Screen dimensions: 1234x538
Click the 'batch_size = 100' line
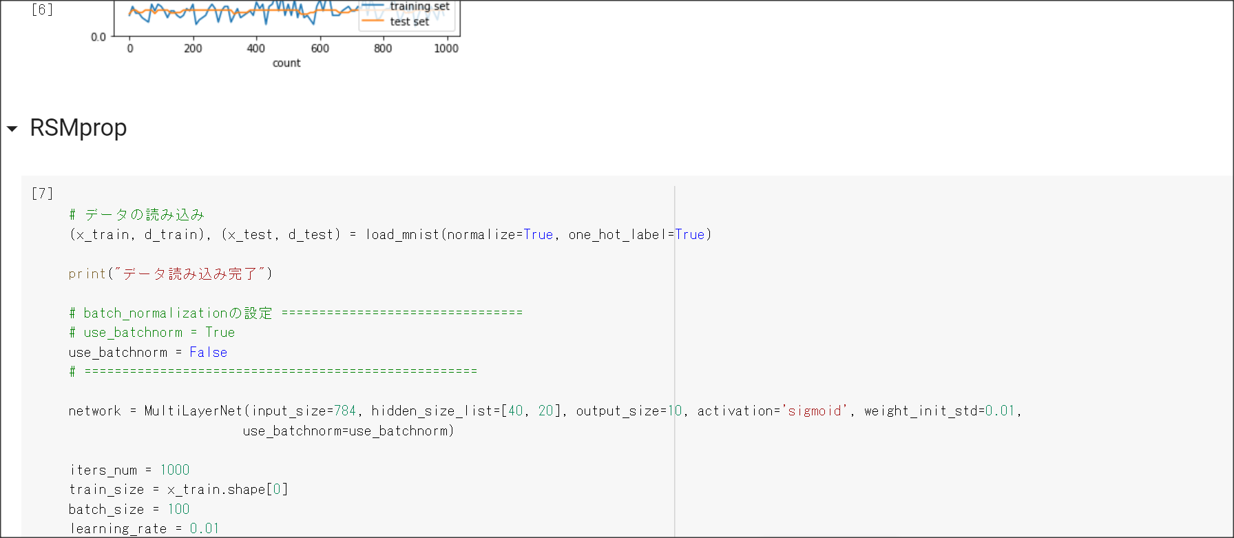129,510
